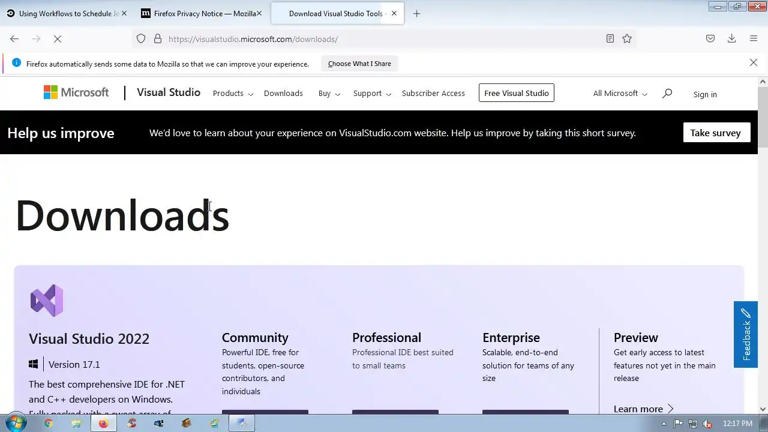This screenshot has width=768, height=432.
Task: Click the Version 17.1 text
Action: click(x=74, y=364)
